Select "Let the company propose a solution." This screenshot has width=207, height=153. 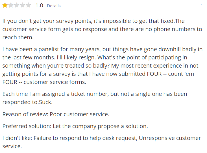coord(100,126)
